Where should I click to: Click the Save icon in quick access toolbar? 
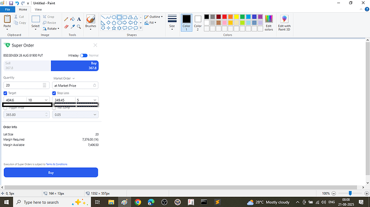pyautogui.click(x=11, y=3)
